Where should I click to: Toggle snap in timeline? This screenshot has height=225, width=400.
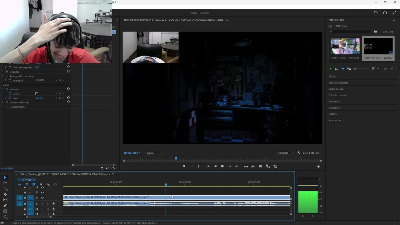click(27, 184)
